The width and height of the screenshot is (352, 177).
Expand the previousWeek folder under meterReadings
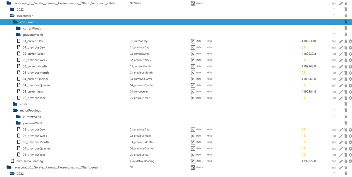coord(18,123)
